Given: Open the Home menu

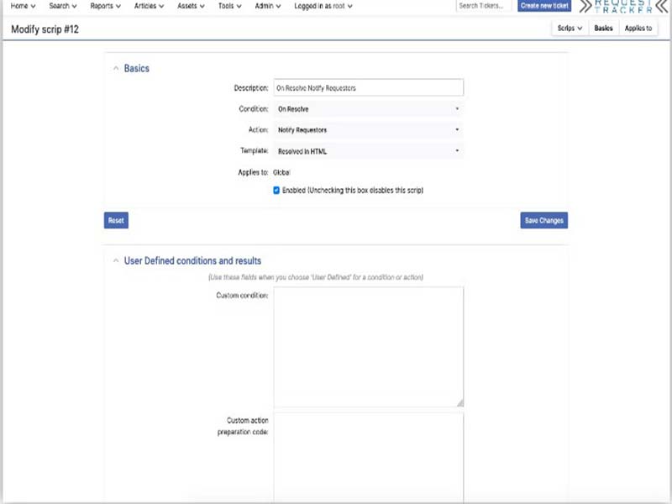Looking at the screenshot, I should [x=21, y=7].
